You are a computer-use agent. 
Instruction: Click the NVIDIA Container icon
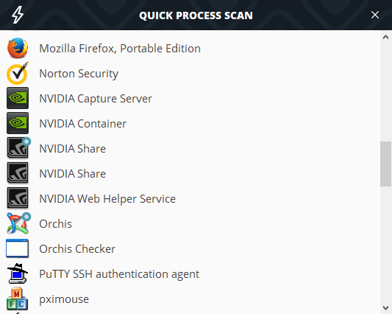(18, 123)
